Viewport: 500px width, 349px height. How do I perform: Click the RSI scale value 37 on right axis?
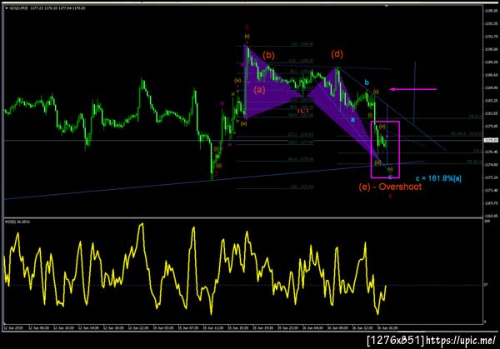pyautogui.click(x=486, y=285)
